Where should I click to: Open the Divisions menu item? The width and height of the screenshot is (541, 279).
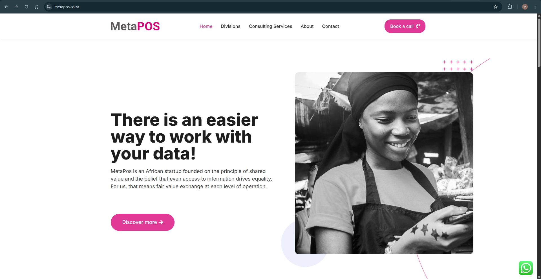[x=231, y=26]
